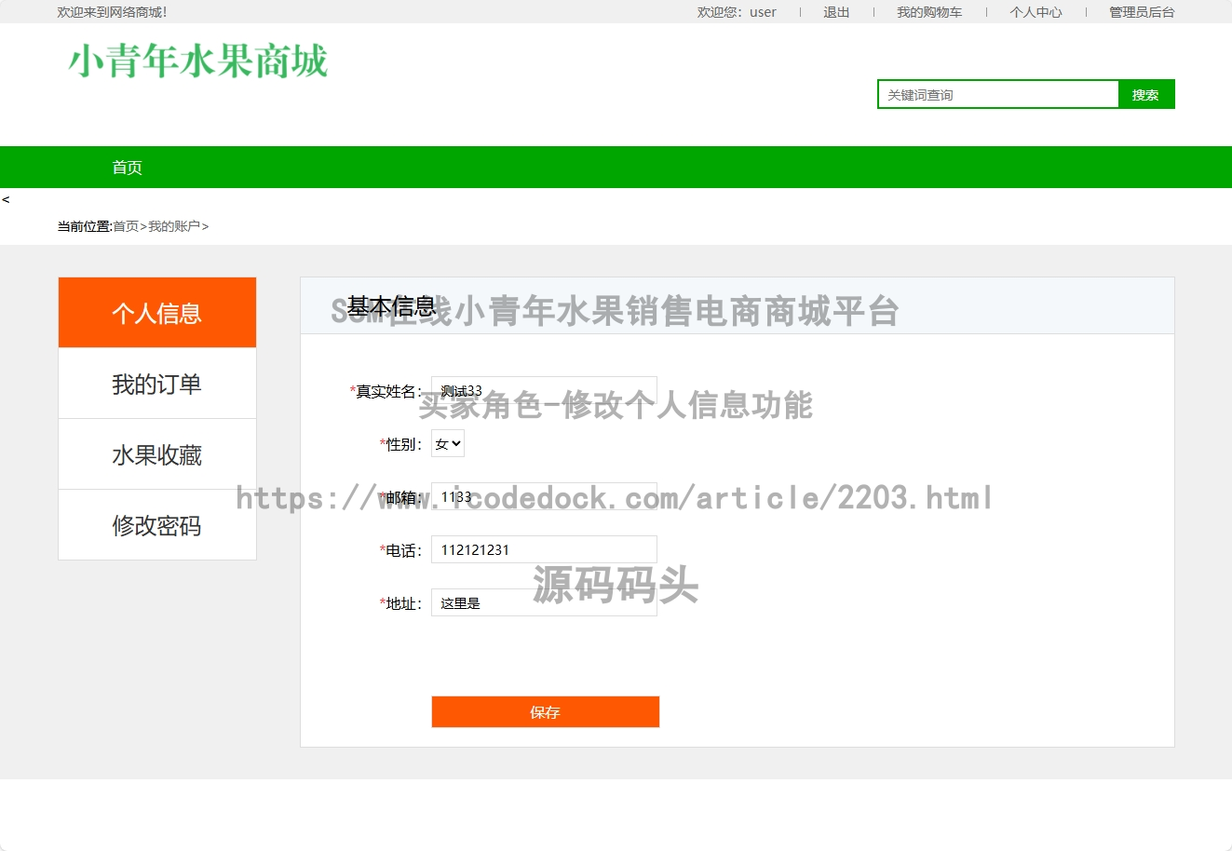Click 欢迎来到网络商城! greeting text

tap(112, 12)
